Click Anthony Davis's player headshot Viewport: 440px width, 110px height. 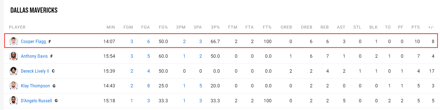[x=14, y=56]
